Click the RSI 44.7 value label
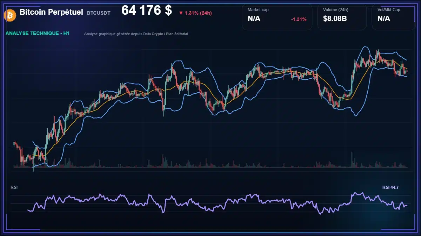 [390, 187]
